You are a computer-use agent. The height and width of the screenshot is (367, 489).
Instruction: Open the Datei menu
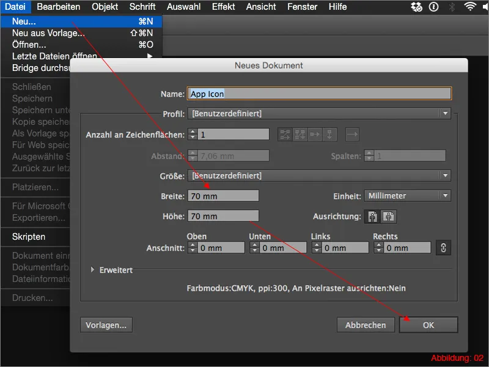pyautogui.click(x=15, y=7)
